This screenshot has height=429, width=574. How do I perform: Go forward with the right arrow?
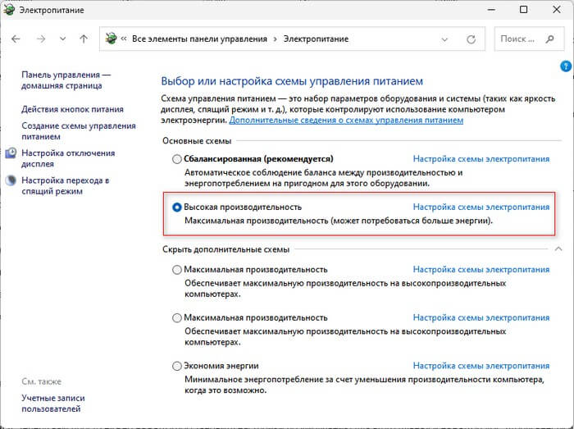point(41,39)
